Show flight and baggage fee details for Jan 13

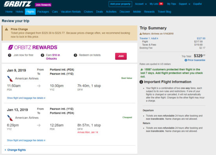click(26, 140)
